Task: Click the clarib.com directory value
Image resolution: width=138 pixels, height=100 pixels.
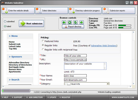Action: tap(108, 18)
